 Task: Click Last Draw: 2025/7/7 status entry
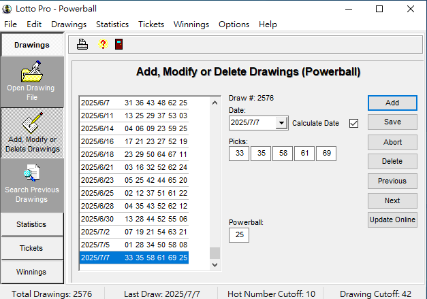point(162,294)
